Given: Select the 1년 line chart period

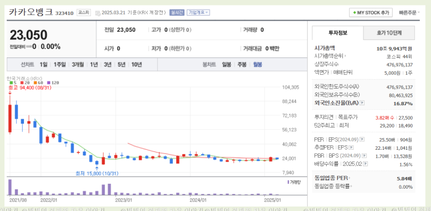Looking at the screenshot, I should (x=94, y=65).
